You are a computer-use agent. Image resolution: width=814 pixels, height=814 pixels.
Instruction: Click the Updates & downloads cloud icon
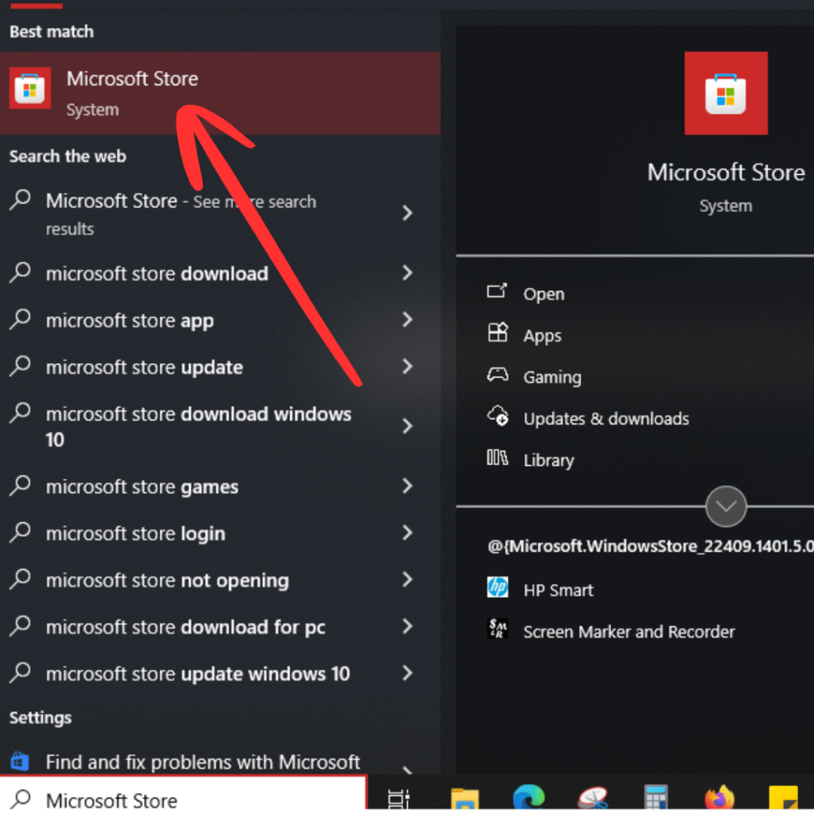(498, 417)
